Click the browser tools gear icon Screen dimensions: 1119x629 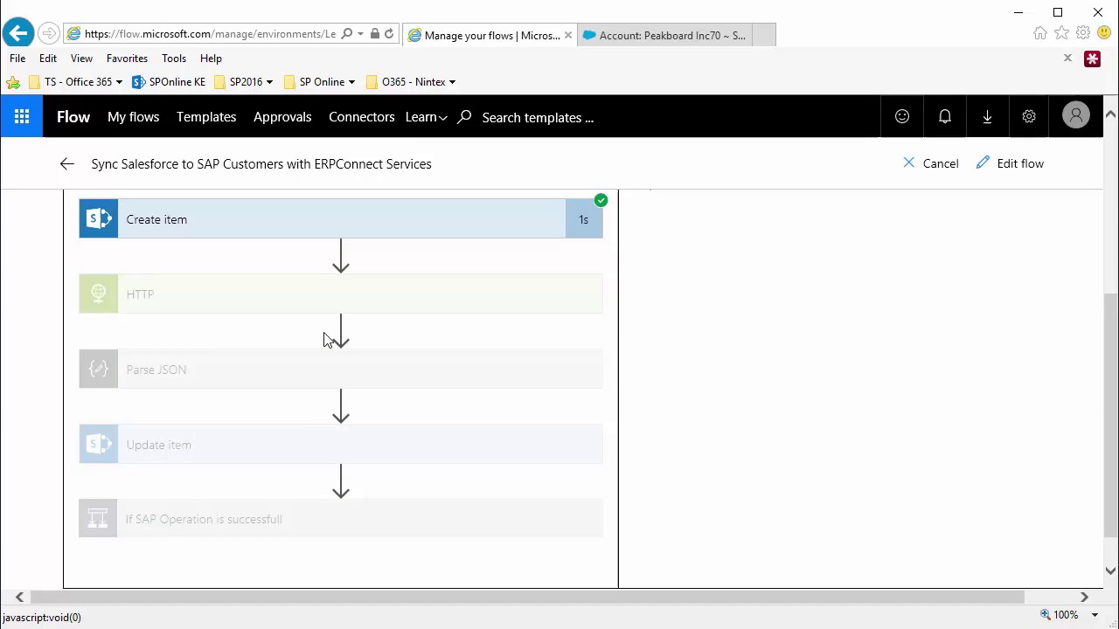[x=1083, y=33]
